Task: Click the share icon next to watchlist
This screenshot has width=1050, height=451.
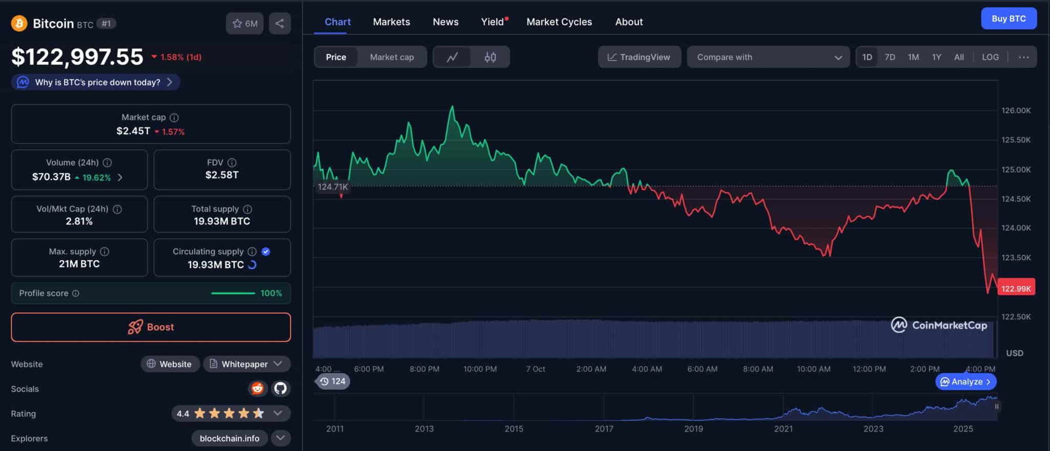Action: pos(279,24)
